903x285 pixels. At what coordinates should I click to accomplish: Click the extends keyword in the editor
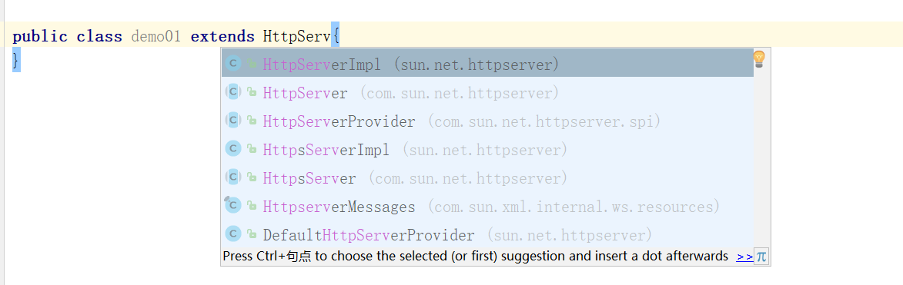[x=222, y=37]
